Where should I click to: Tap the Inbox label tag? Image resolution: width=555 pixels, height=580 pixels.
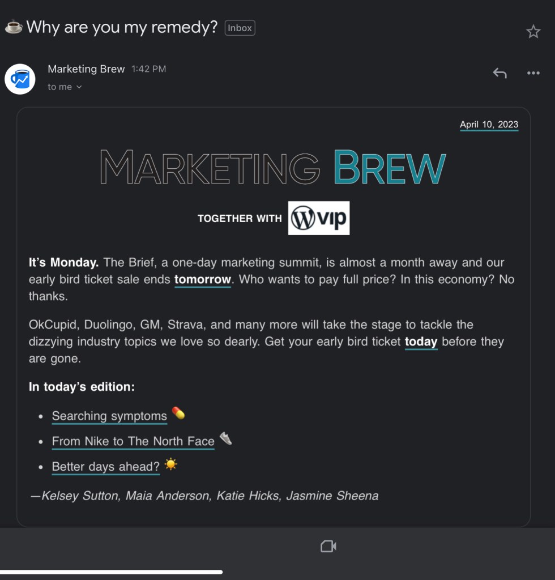tap(240, 28)
